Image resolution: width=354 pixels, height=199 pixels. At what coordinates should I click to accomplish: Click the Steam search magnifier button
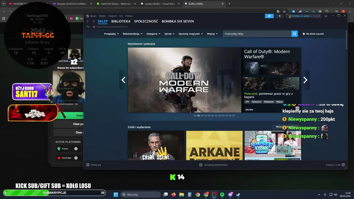pos(295,34)
